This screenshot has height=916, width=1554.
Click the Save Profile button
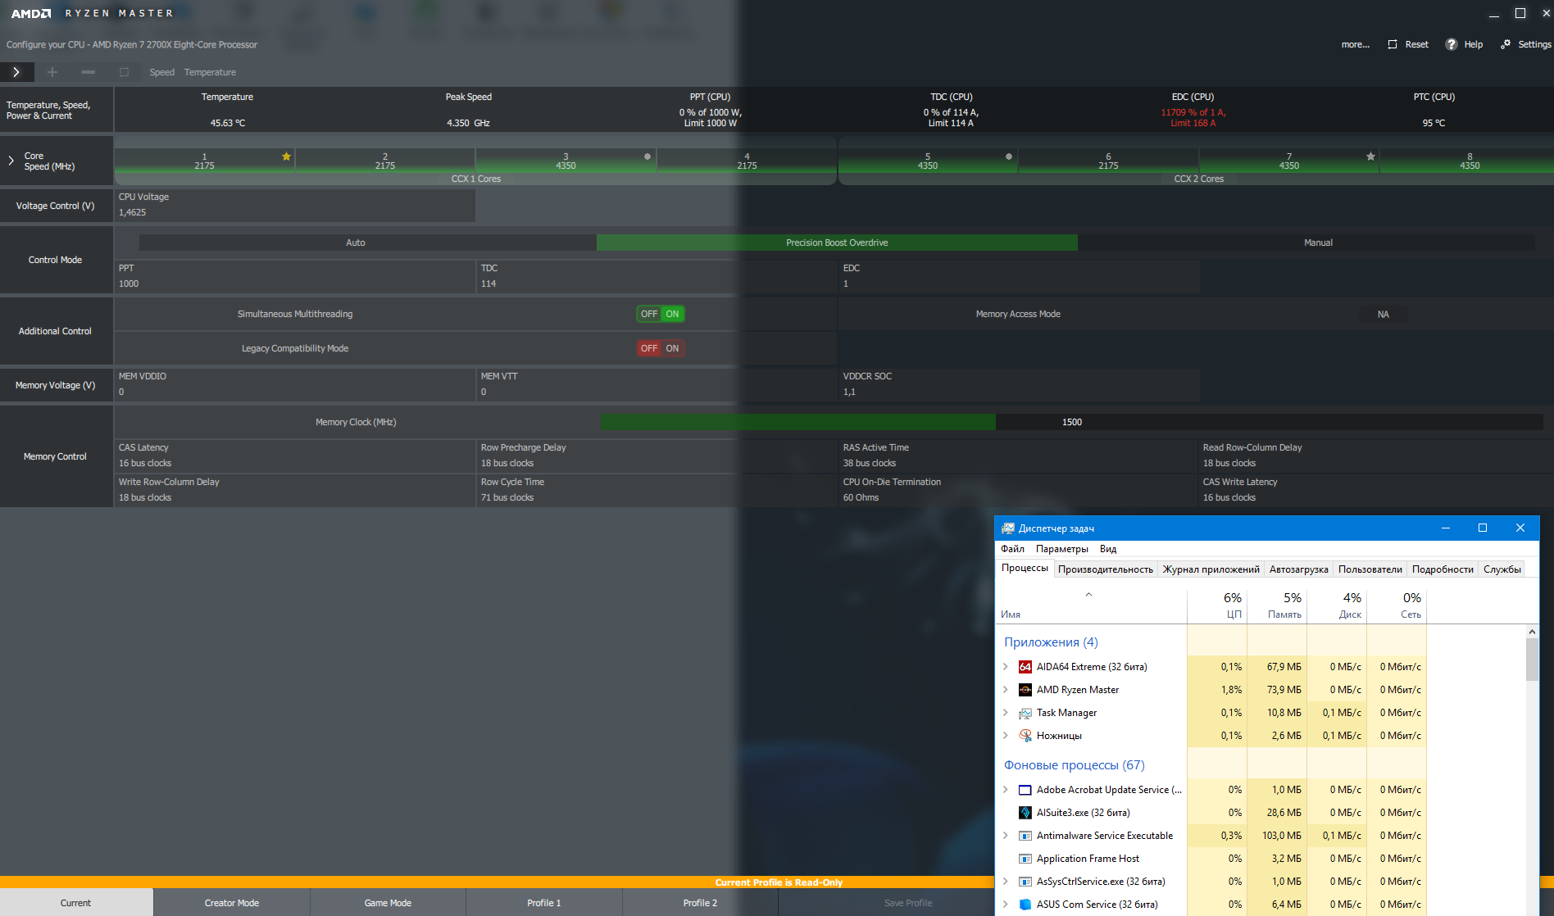coord(908,903)
